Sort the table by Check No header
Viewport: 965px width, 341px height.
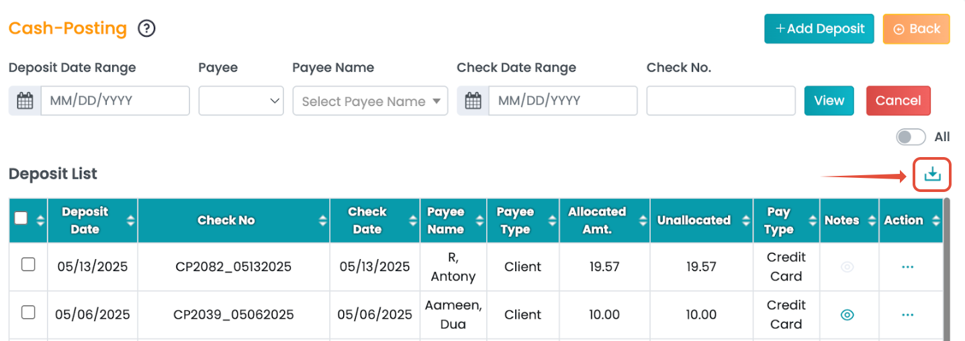(226, 220)
